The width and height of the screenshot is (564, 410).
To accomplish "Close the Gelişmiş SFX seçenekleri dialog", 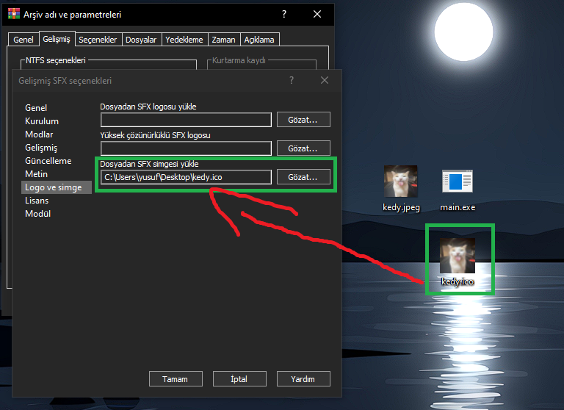I will pos(325,80).
